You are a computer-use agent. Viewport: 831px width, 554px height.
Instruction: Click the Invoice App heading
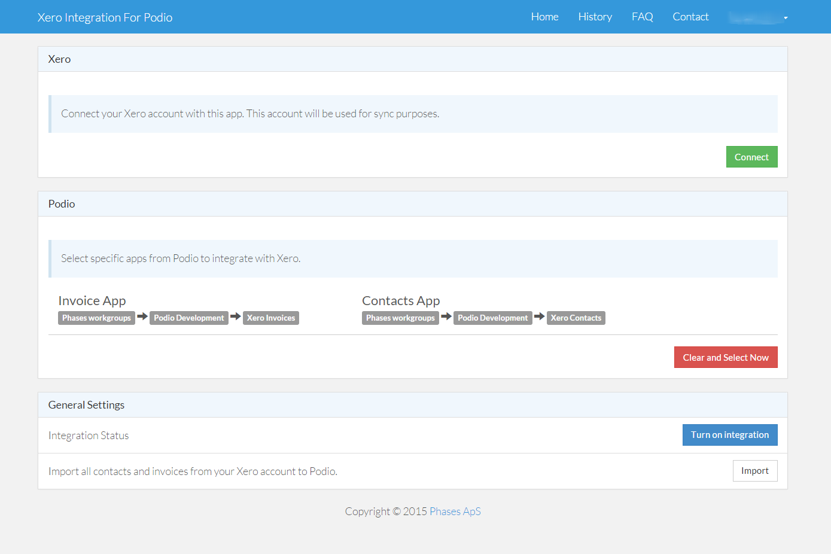click(92, 301)
